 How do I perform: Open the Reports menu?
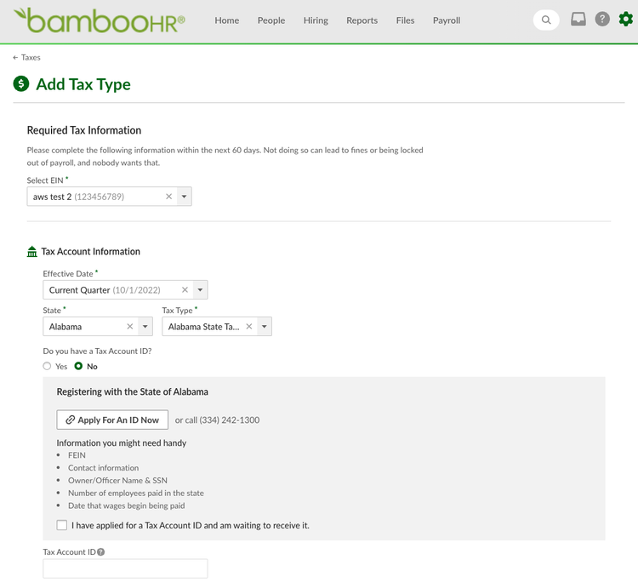(362, 20)
